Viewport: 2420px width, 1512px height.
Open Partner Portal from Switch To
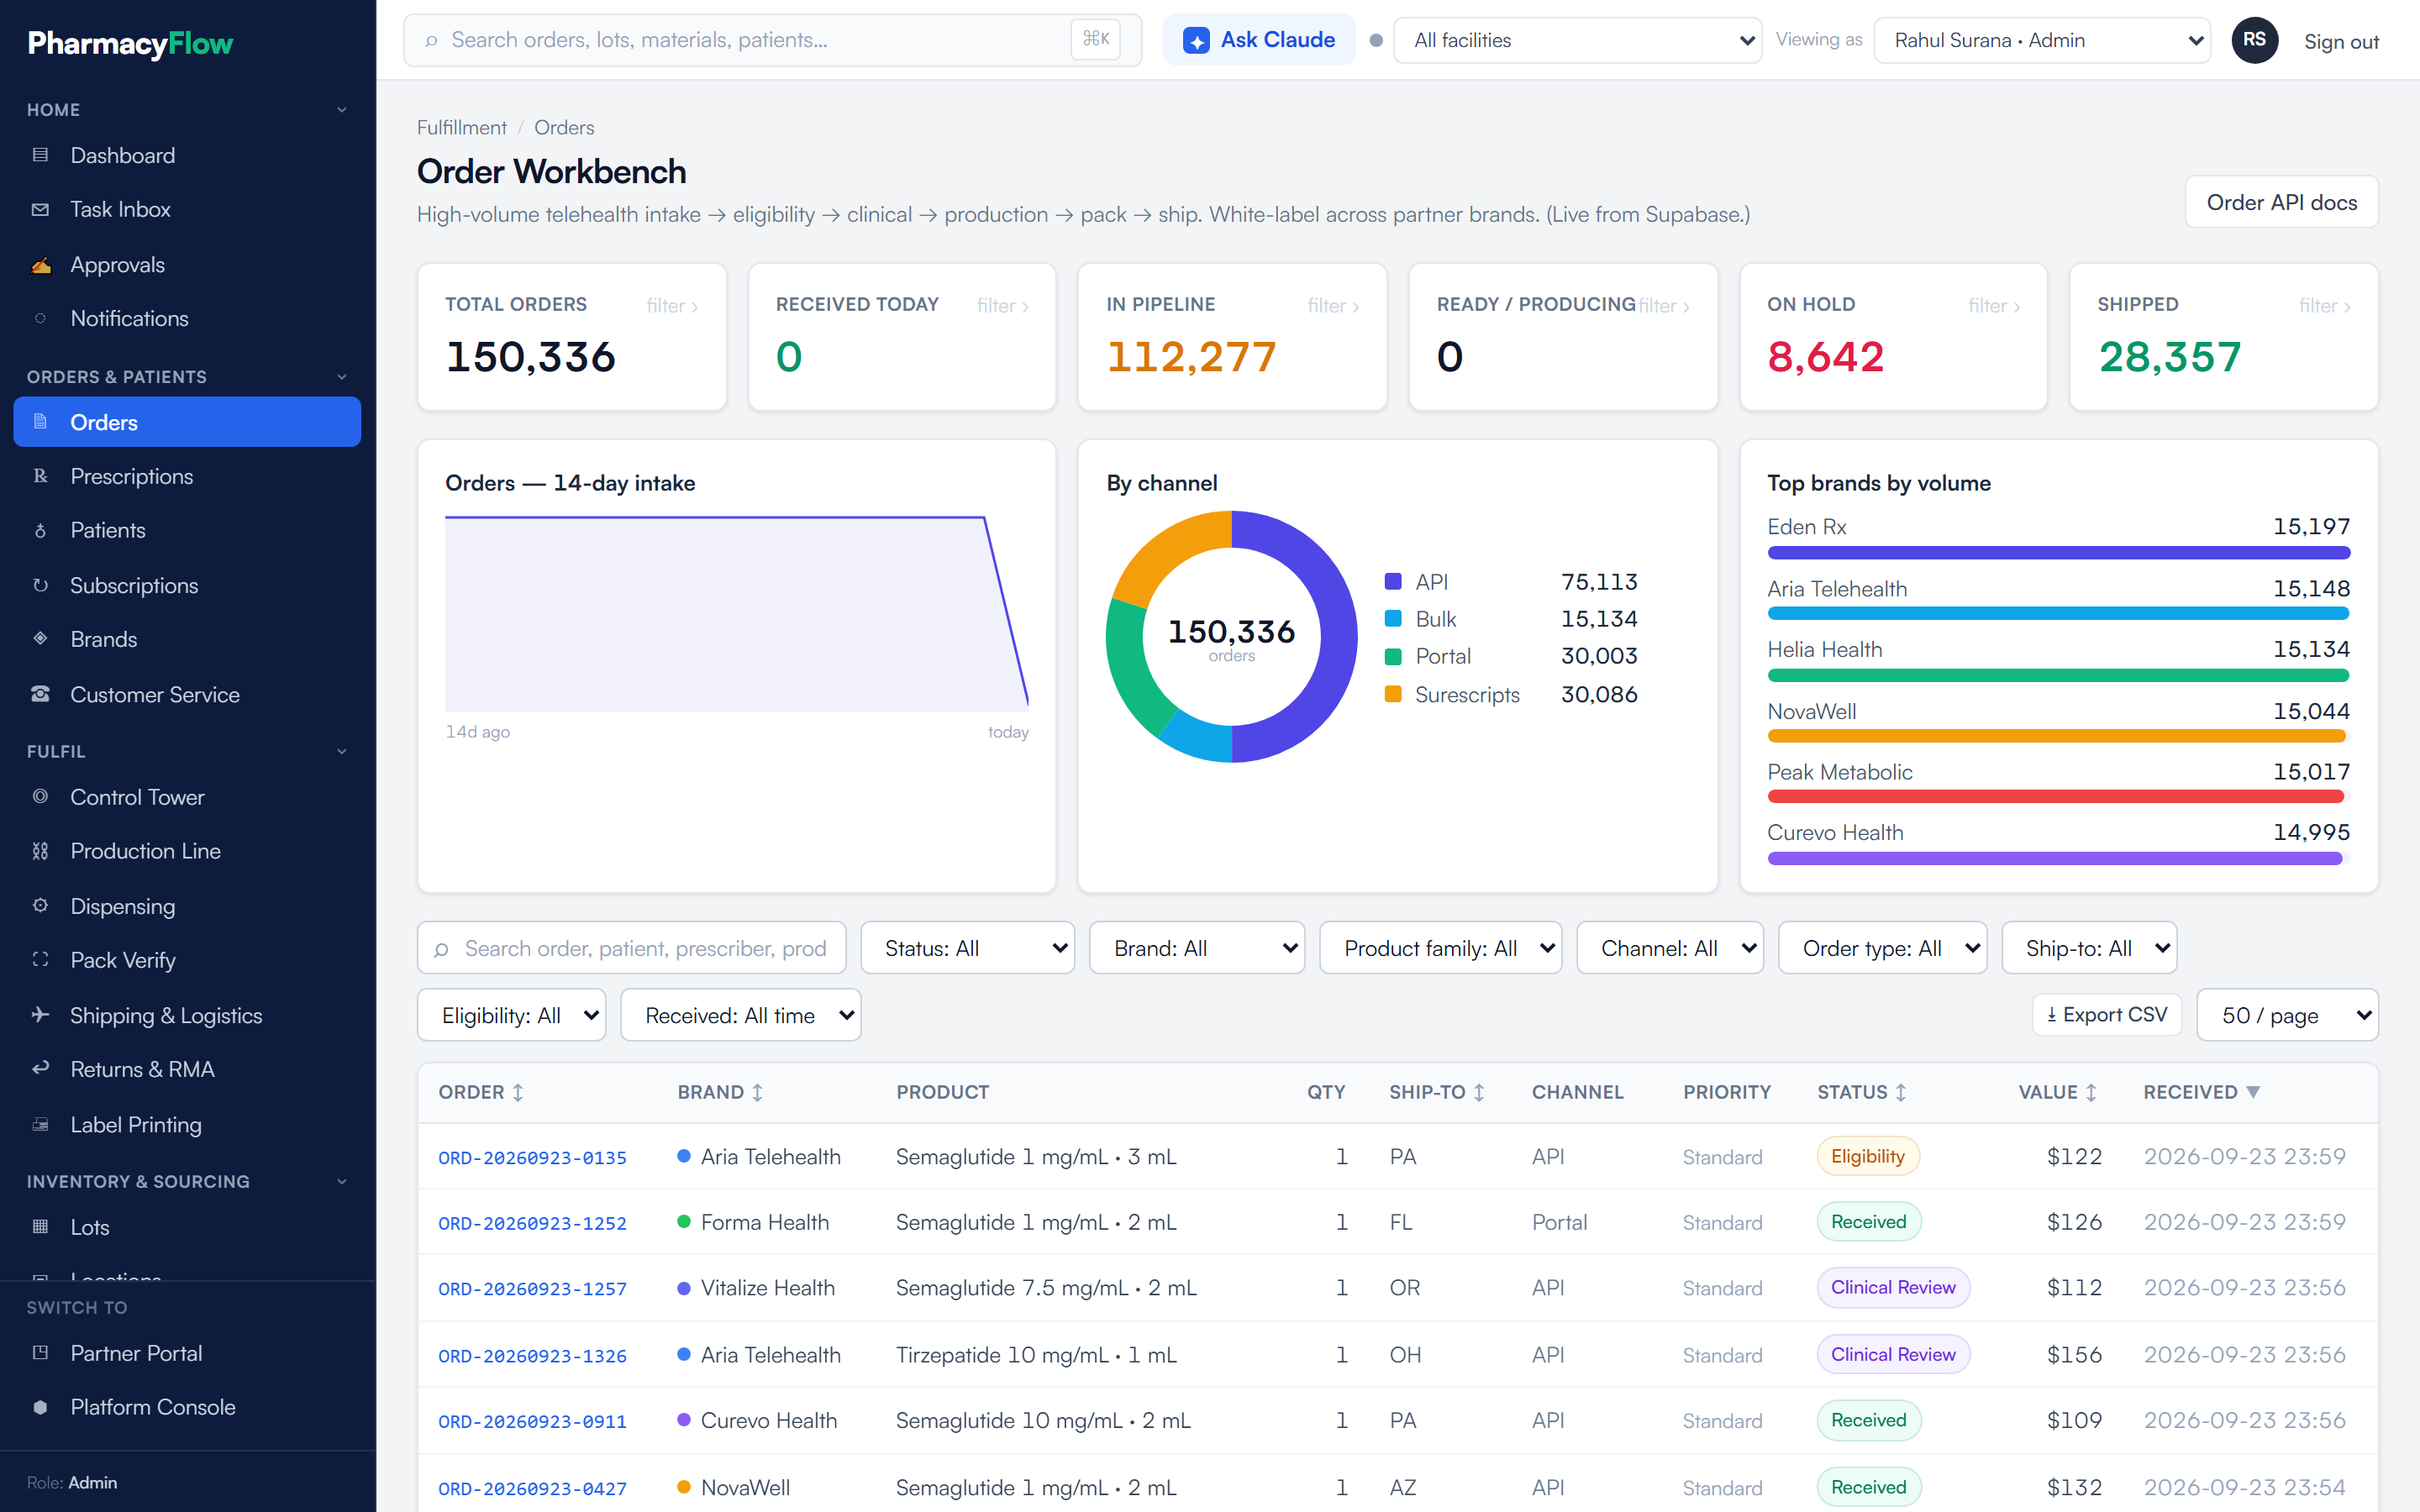click(x=187, y=1353)
